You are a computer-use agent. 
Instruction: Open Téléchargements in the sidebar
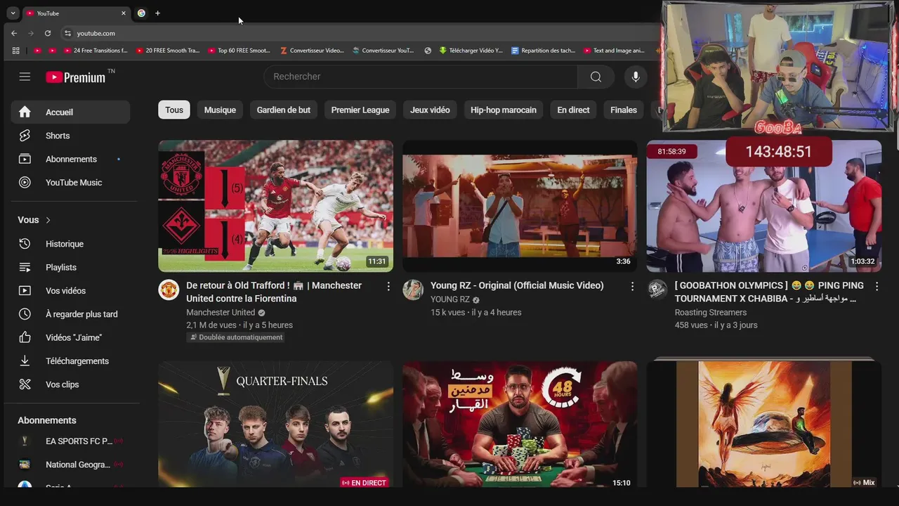(x=70, y=361)
